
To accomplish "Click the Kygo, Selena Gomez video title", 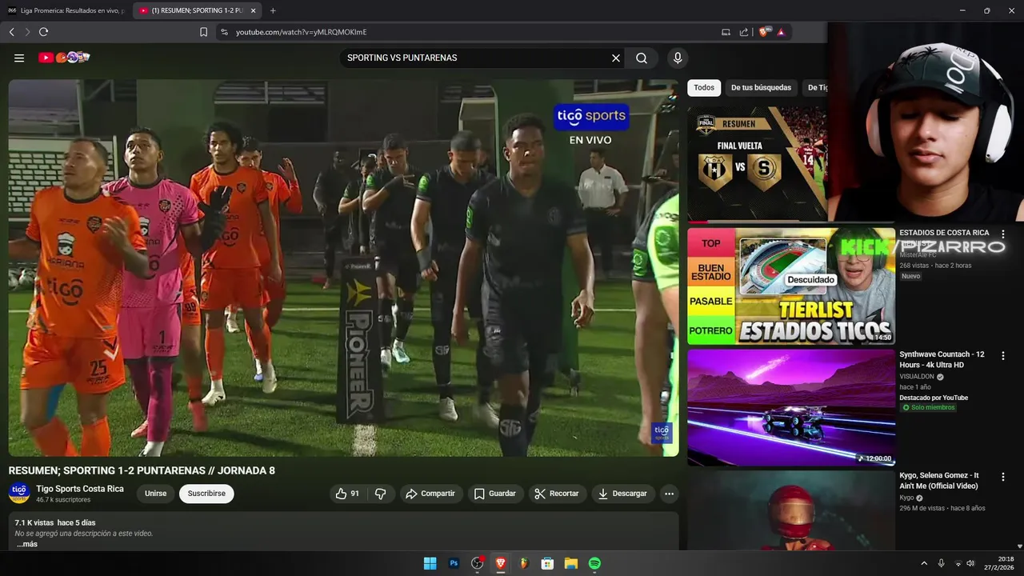I will click(939, 481).
